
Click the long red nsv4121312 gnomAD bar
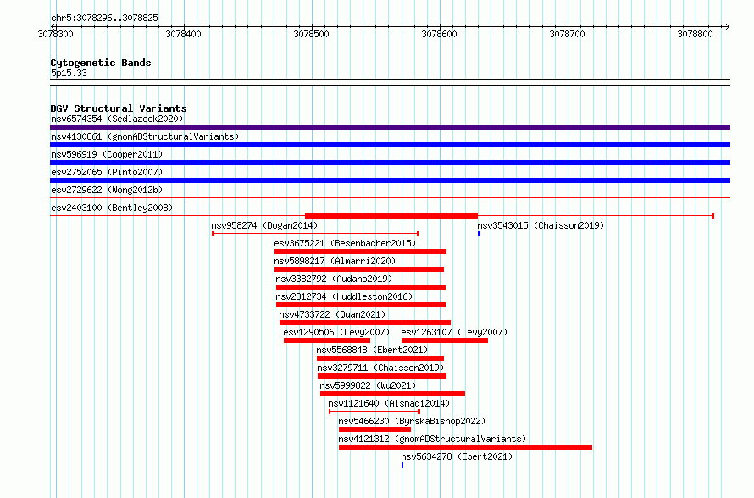(x=465, y=447)
